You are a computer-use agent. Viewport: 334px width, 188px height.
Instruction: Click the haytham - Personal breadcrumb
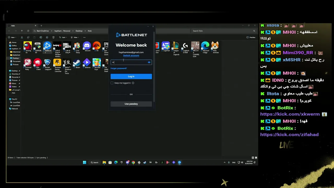click(x=62, y=31)
